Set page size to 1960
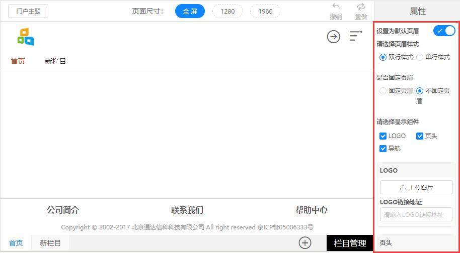460x253 pixels. 265,12
